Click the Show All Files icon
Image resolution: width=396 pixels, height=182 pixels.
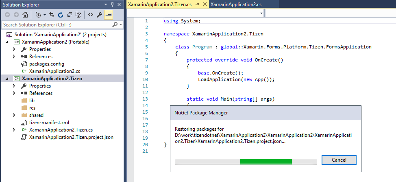point(78,15)
